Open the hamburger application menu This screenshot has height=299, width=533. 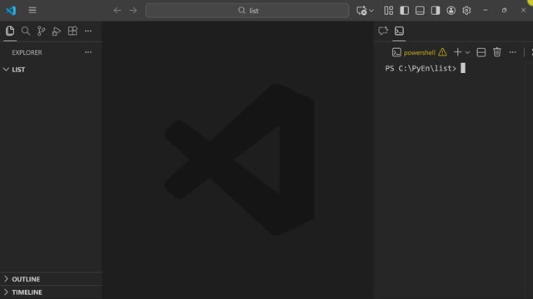point(32,11)
